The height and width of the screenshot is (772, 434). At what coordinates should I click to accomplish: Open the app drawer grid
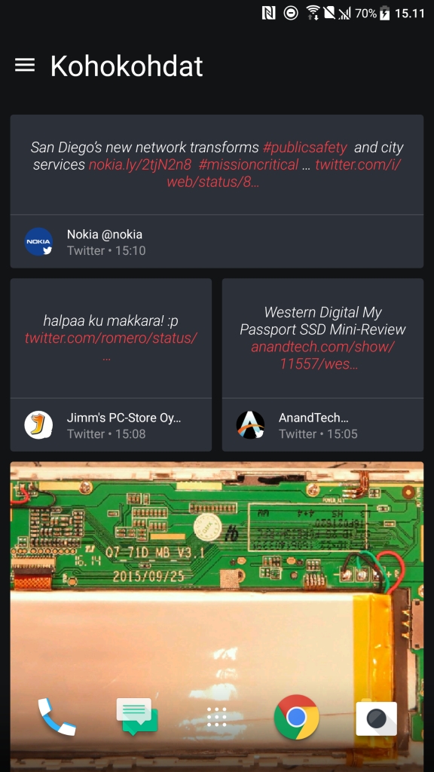(216, 717)
